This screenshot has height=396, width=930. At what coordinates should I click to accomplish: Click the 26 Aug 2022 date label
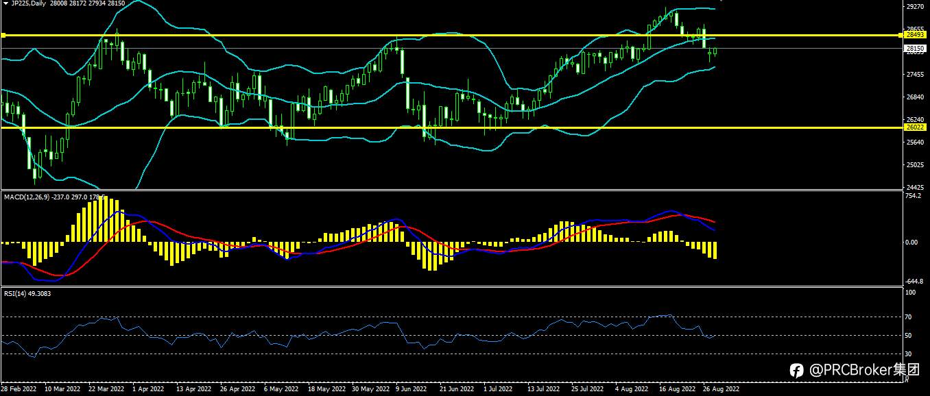[x=722, y=388]
